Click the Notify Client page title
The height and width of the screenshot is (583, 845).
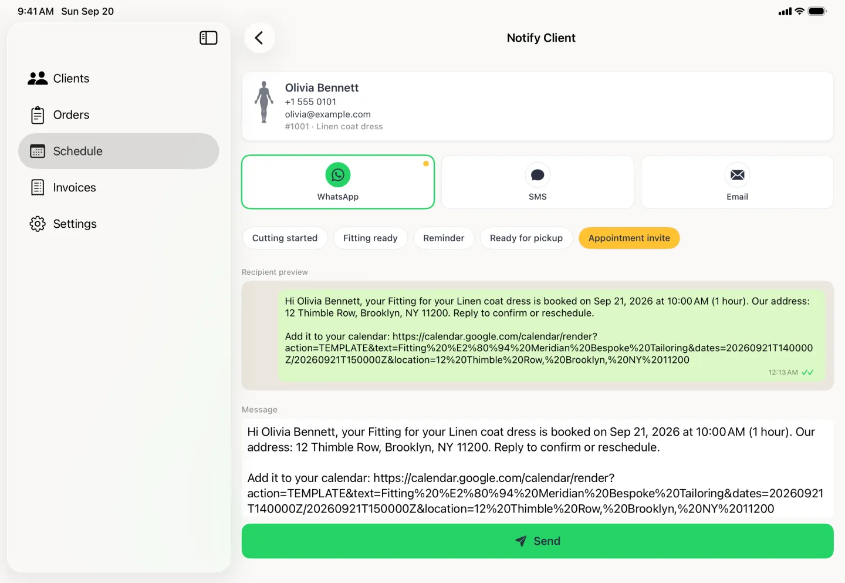pyautogui.click(x=541, y=38)
